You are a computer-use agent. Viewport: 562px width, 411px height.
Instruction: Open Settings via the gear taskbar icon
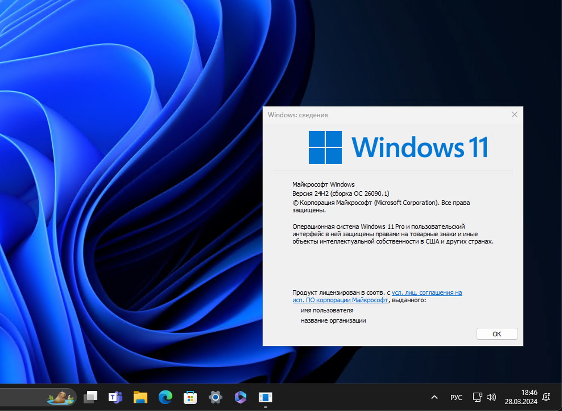coord(215,397)
